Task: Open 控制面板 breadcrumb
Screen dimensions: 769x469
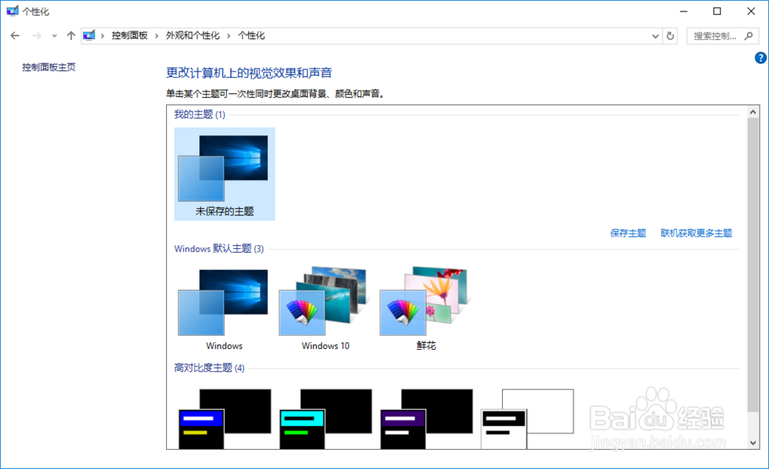Action: [x=129, y=35]
